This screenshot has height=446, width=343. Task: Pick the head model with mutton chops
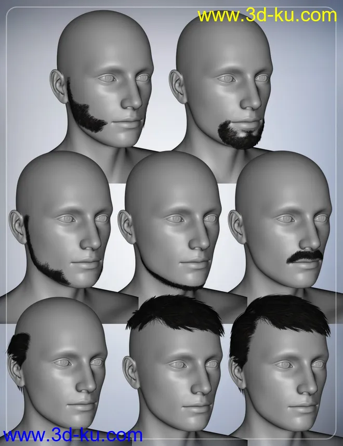point(109,78)
